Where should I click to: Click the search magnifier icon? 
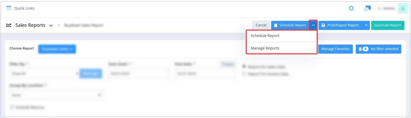click(x=352, y=8)
